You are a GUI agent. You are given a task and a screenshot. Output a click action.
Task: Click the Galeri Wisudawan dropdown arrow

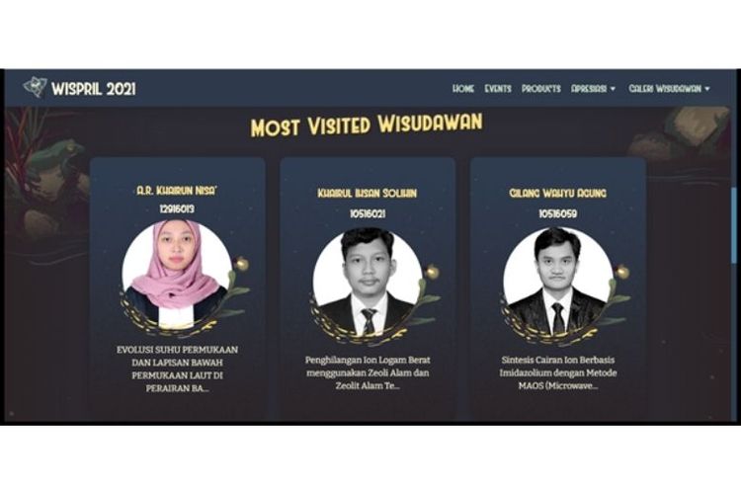[x=707, y=89]
